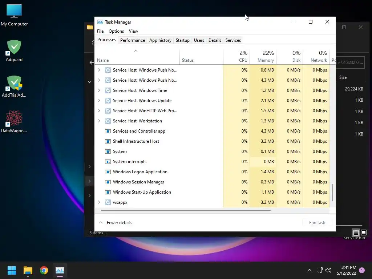Switch to the Services tab
The width and height of the screenshot is (372, 279).
pyautogui.click(x=233, y=40)
